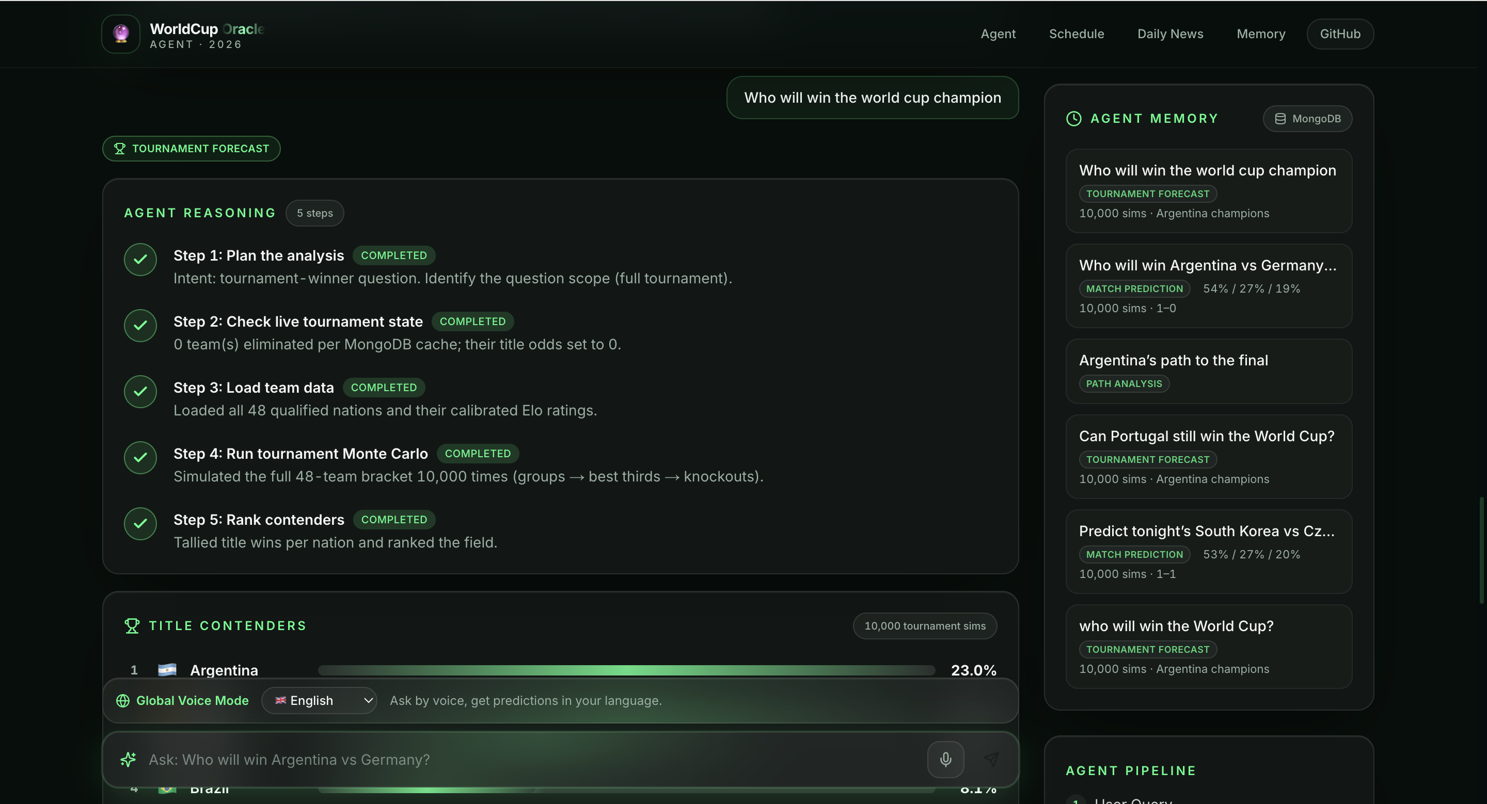
Task: Click the '53% / 27% / 20%' odds text
Action: pos(1252,554)
